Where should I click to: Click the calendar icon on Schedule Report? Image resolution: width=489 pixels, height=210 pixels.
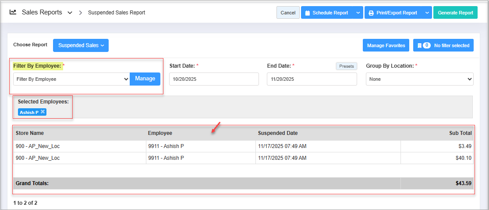coord(307,13)
